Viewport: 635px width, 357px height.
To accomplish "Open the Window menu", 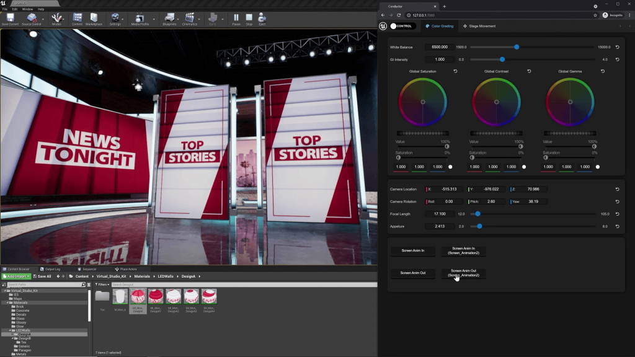I will click(x=27, y=9).
